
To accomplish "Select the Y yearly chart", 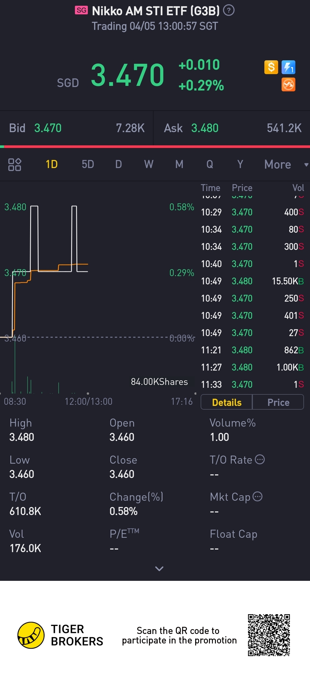I will pos(240,165).
